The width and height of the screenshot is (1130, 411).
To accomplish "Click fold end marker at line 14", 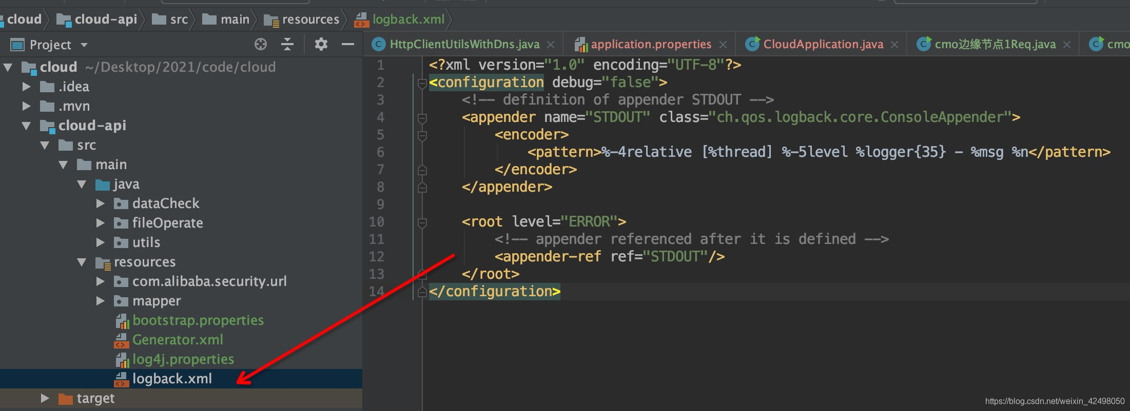I will coord(422,292).
